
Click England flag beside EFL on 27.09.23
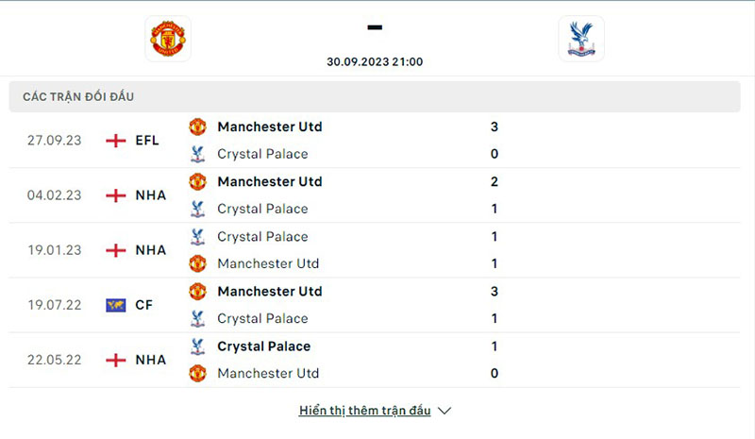coord(116,141)
